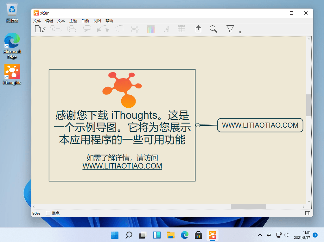324x242 pixels.
Task: Select the WWW.LITIAOTIAO.COM child topic node
Action: click(260, 125)
